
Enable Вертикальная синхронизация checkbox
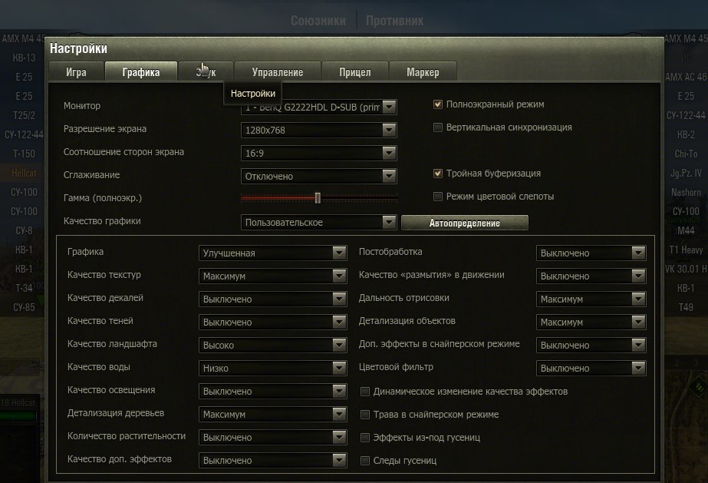coord(438,127)
